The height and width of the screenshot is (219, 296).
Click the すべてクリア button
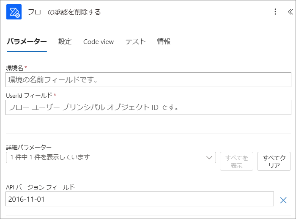click(274, 162)
